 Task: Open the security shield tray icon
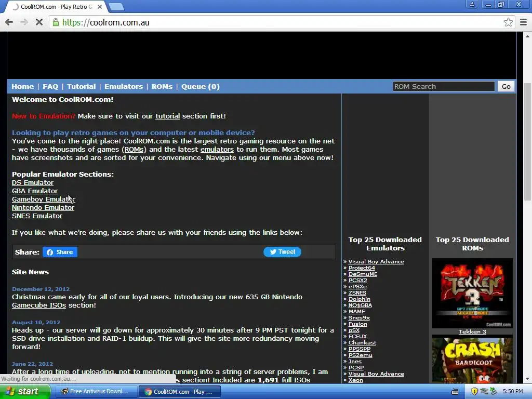474,392
